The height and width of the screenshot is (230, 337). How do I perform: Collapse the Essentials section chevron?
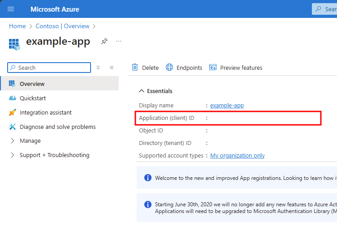tap(142, 91)
